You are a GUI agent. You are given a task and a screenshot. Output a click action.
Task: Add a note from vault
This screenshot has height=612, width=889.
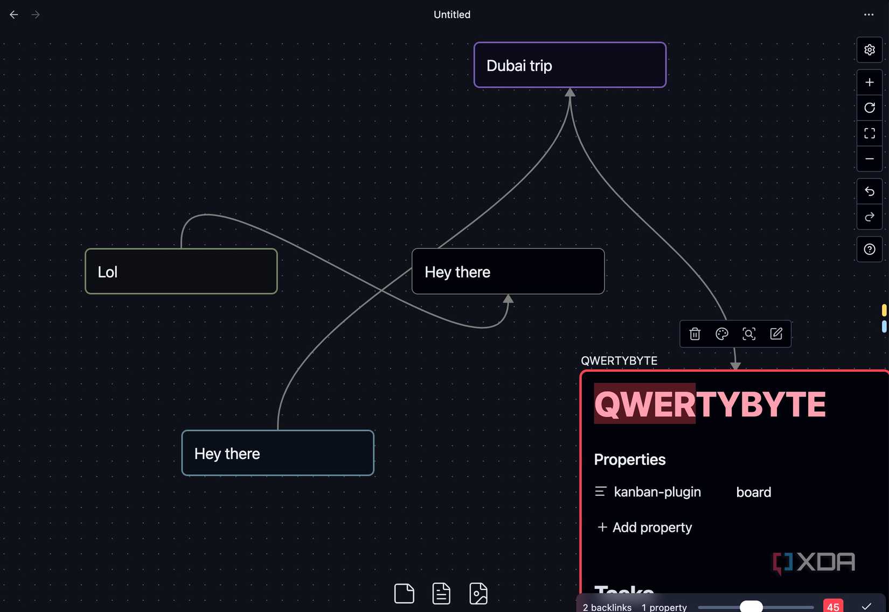coord(441,594)
